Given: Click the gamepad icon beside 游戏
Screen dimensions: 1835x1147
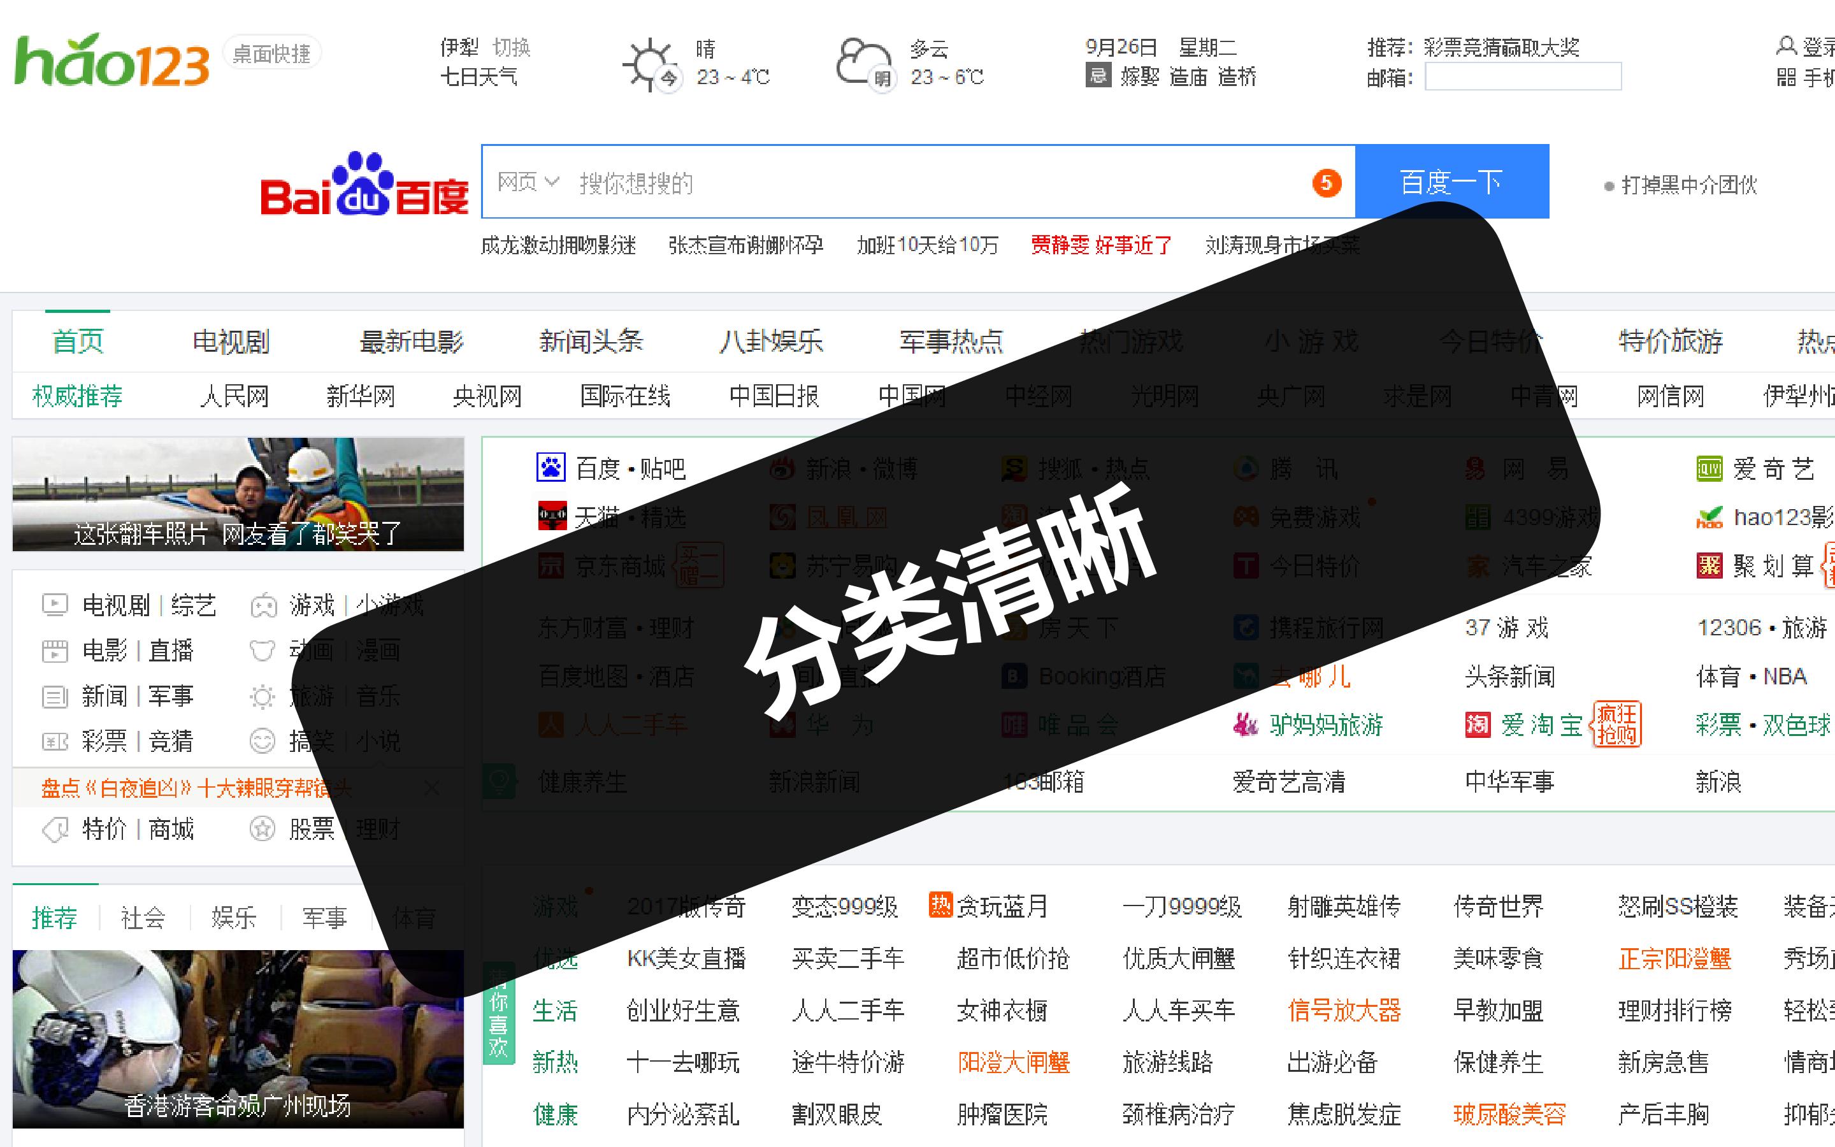Looking at the screenshot, I should click(263, 605).
